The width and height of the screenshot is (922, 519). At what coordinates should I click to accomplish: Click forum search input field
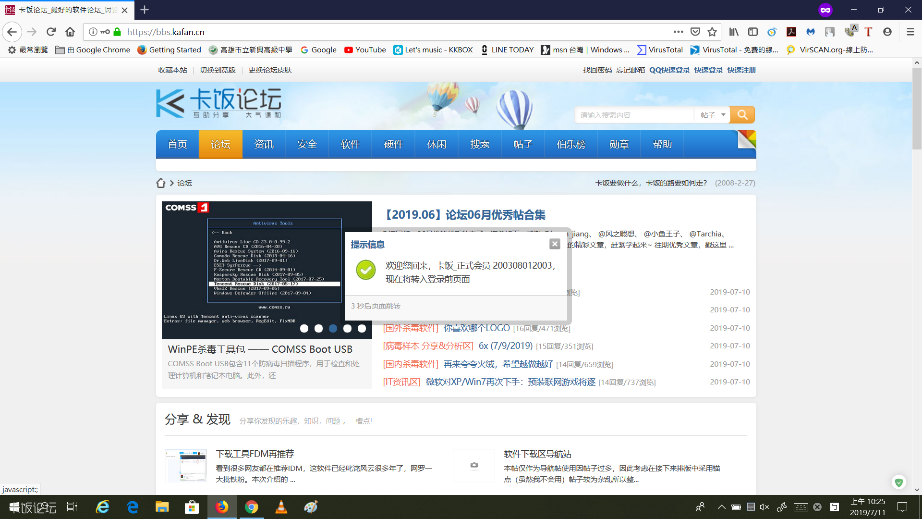click(x=635, y=115)
